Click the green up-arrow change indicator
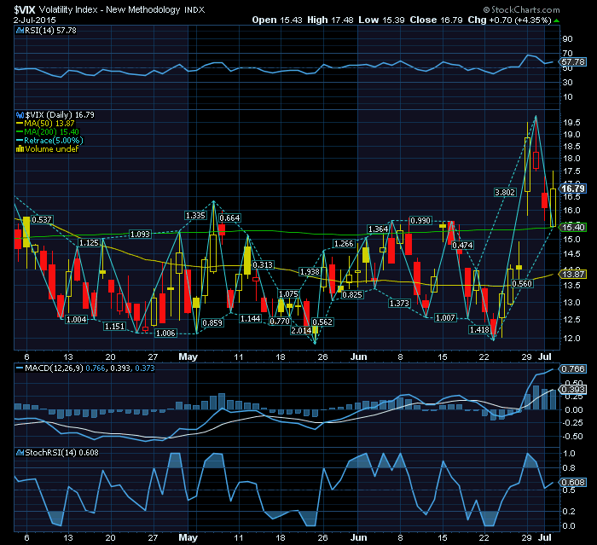 click(557, 20)
